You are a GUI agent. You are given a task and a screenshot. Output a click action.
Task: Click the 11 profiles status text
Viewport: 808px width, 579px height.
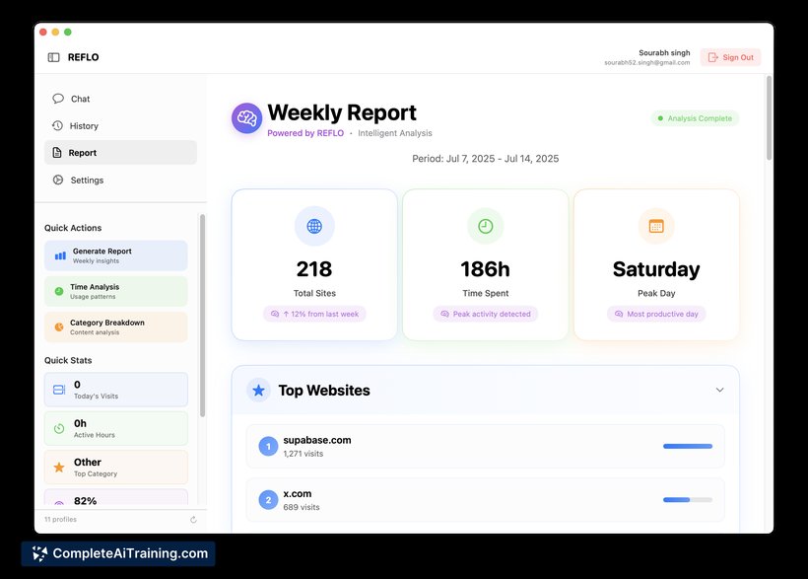pos(60,520)
